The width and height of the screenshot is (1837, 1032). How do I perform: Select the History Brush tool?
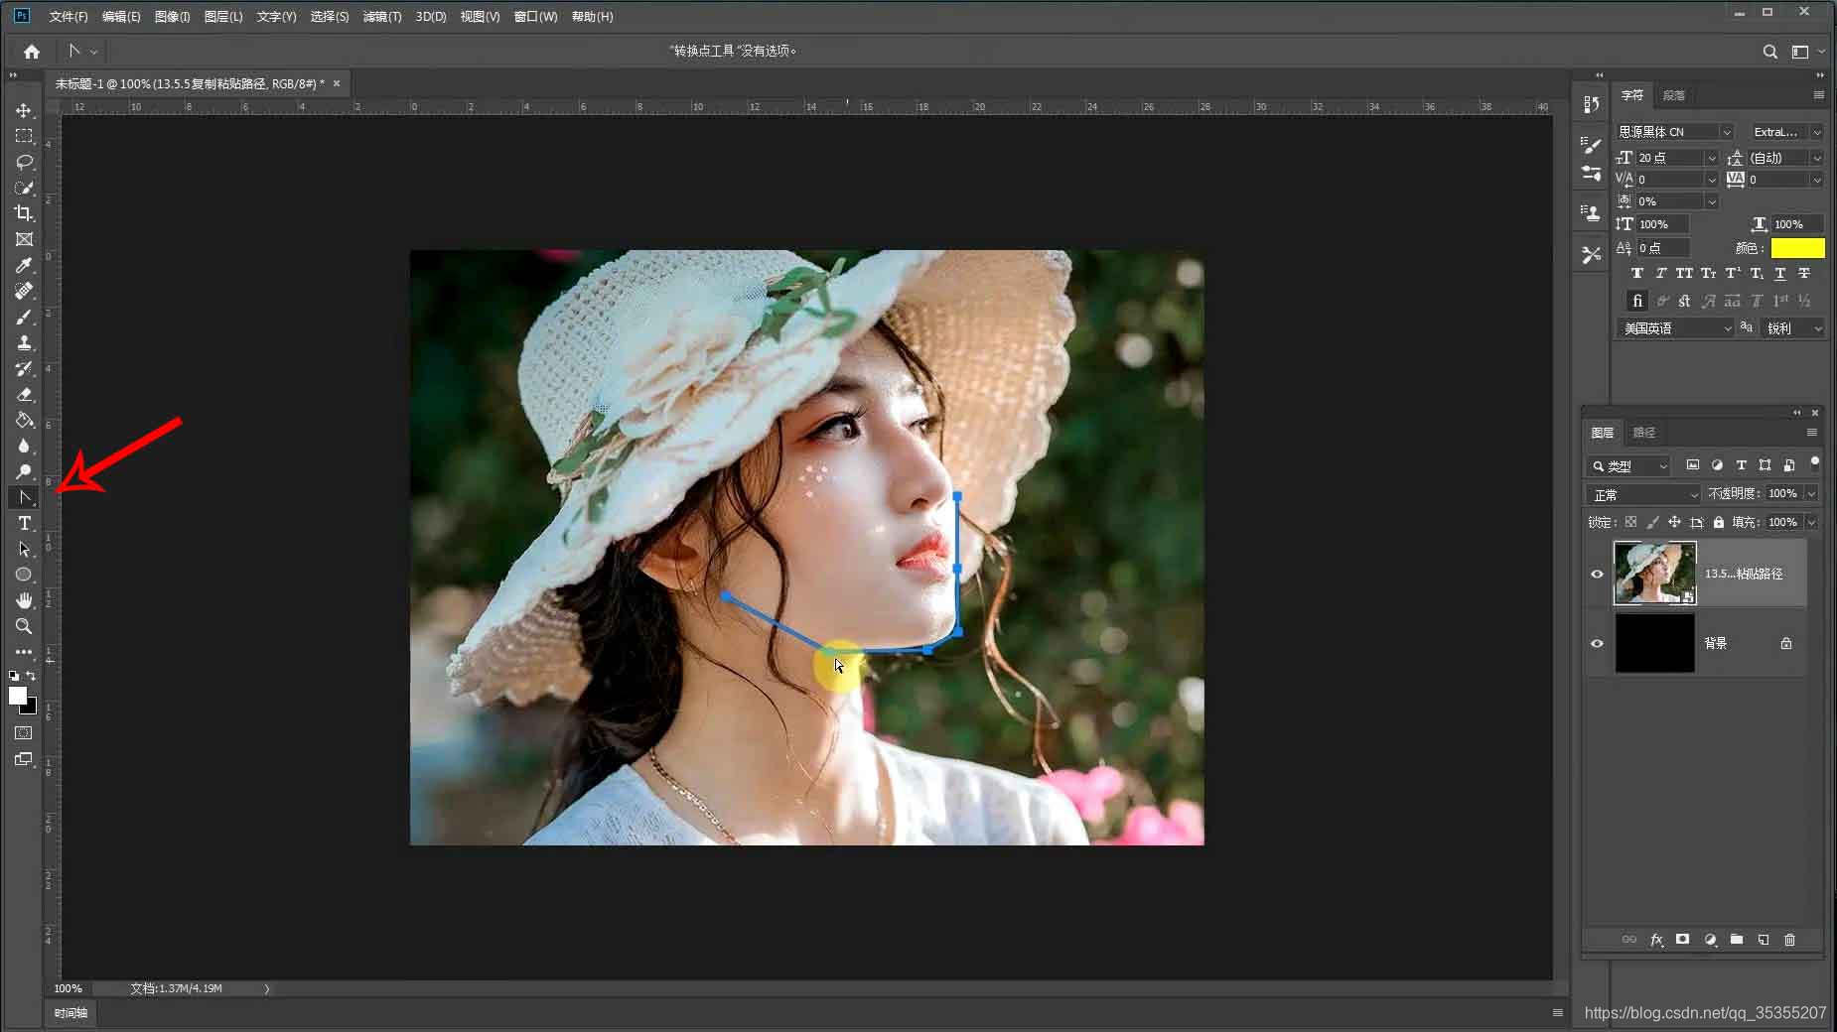tap(24, 368)
